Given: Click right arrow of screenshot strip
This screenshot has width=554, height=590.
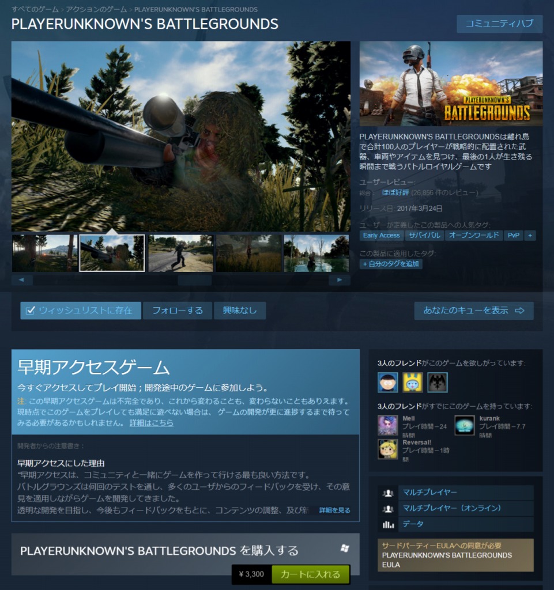Looking at the screenshot, I should pyautogui.click(x=340, y=280).
